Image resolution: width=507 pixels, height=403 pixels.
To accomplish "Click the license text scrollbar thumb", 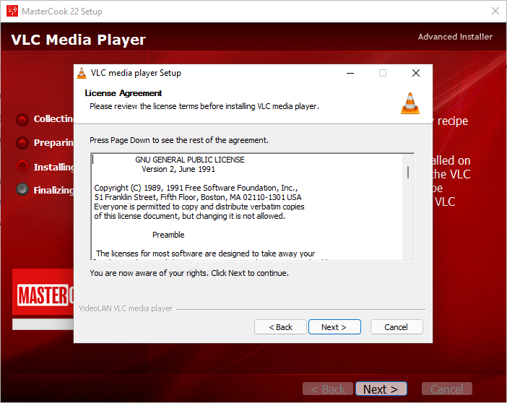I will click(408, 172).
